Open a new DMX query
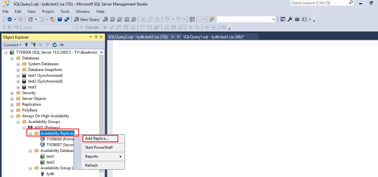Viewport: 378px width, 177px height. [120, 19]
